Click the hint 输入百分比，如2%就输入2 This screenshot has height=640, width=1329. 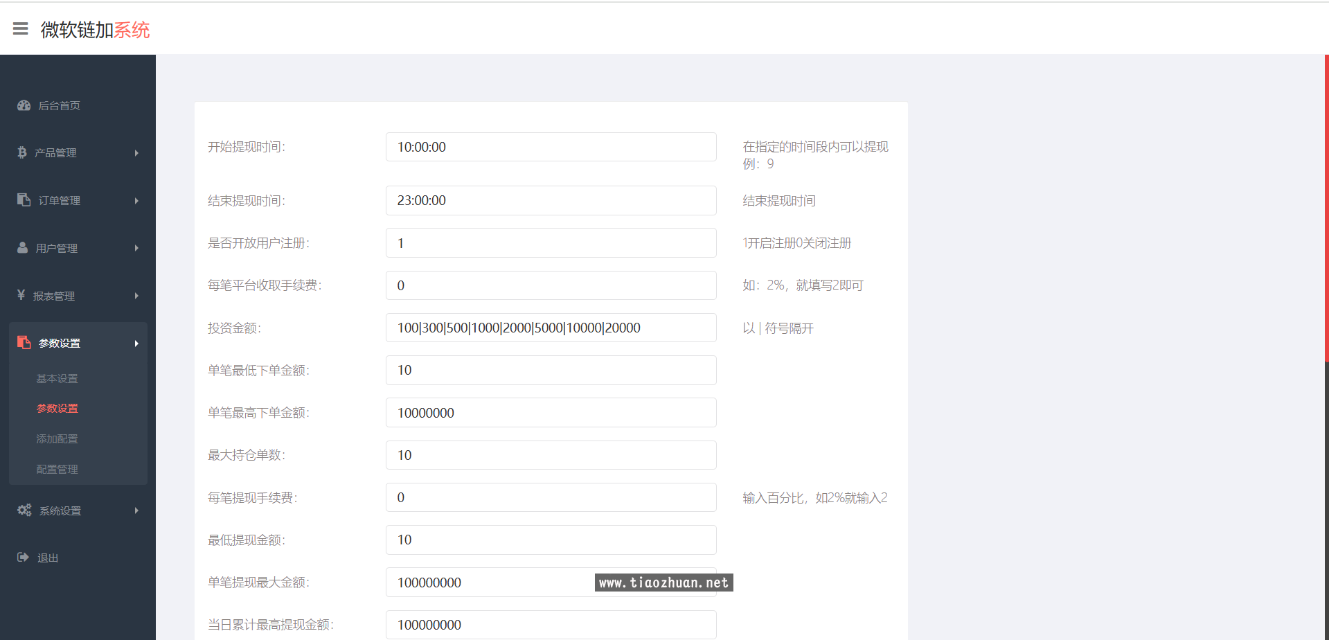tap(814, 498)
